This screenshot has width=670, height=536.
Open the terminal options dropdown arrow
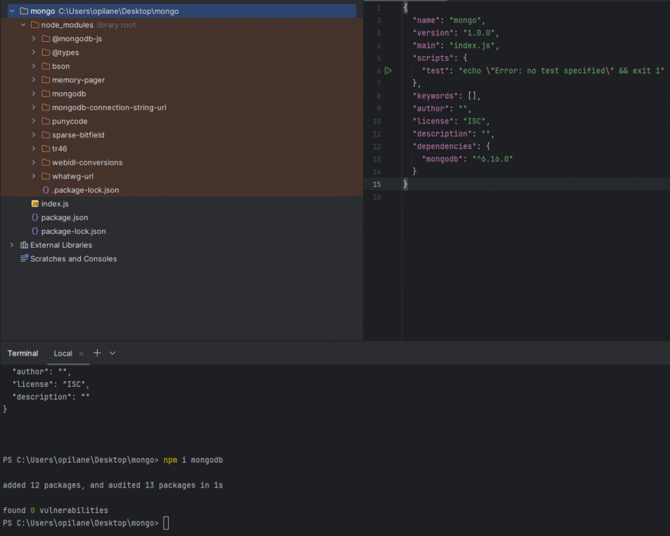pos(113,353)
